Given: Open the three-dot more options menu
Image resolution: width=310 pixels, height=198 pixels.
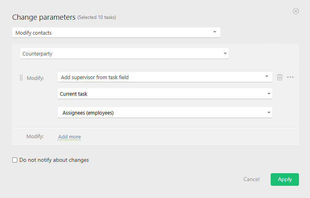Looking at the screenshot, I should (290, 77).
